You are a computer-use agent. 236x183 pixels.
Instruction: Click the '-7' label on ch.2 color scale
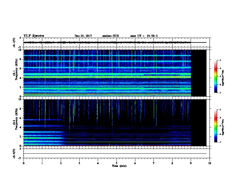click(220, 142)
